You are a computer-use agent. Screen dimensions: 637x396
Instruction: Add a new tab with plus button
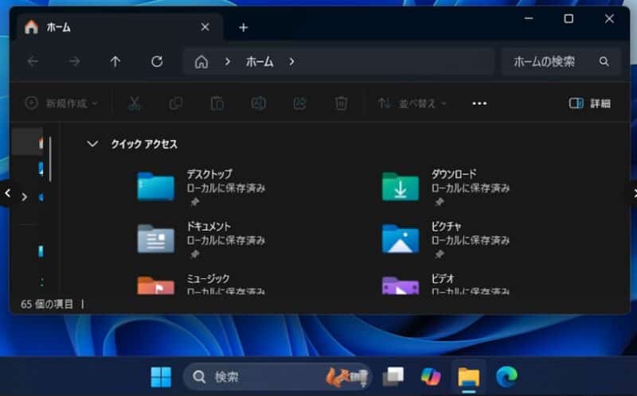tap(244, 28)
